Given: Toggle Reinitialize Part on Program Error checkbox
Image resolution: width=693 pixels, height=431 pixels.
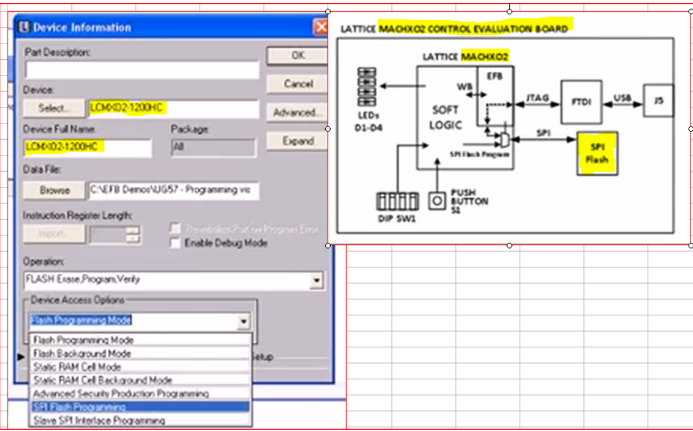Looking at the screenshot, I should click(x=176, y=228).
